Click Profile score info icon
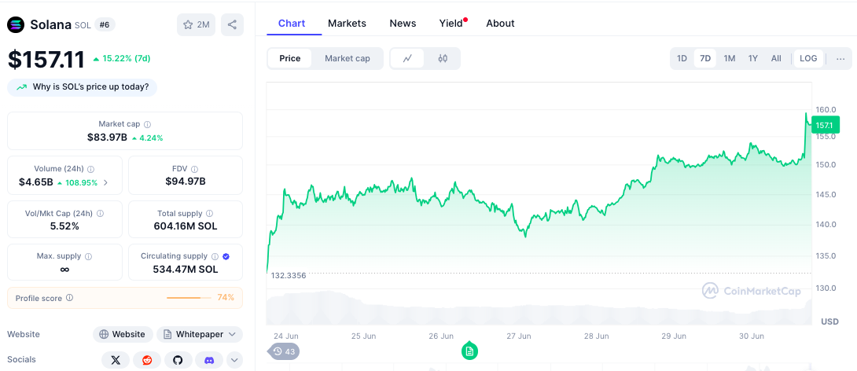Screen dimensions: 857x371 [x=69, y=298]
